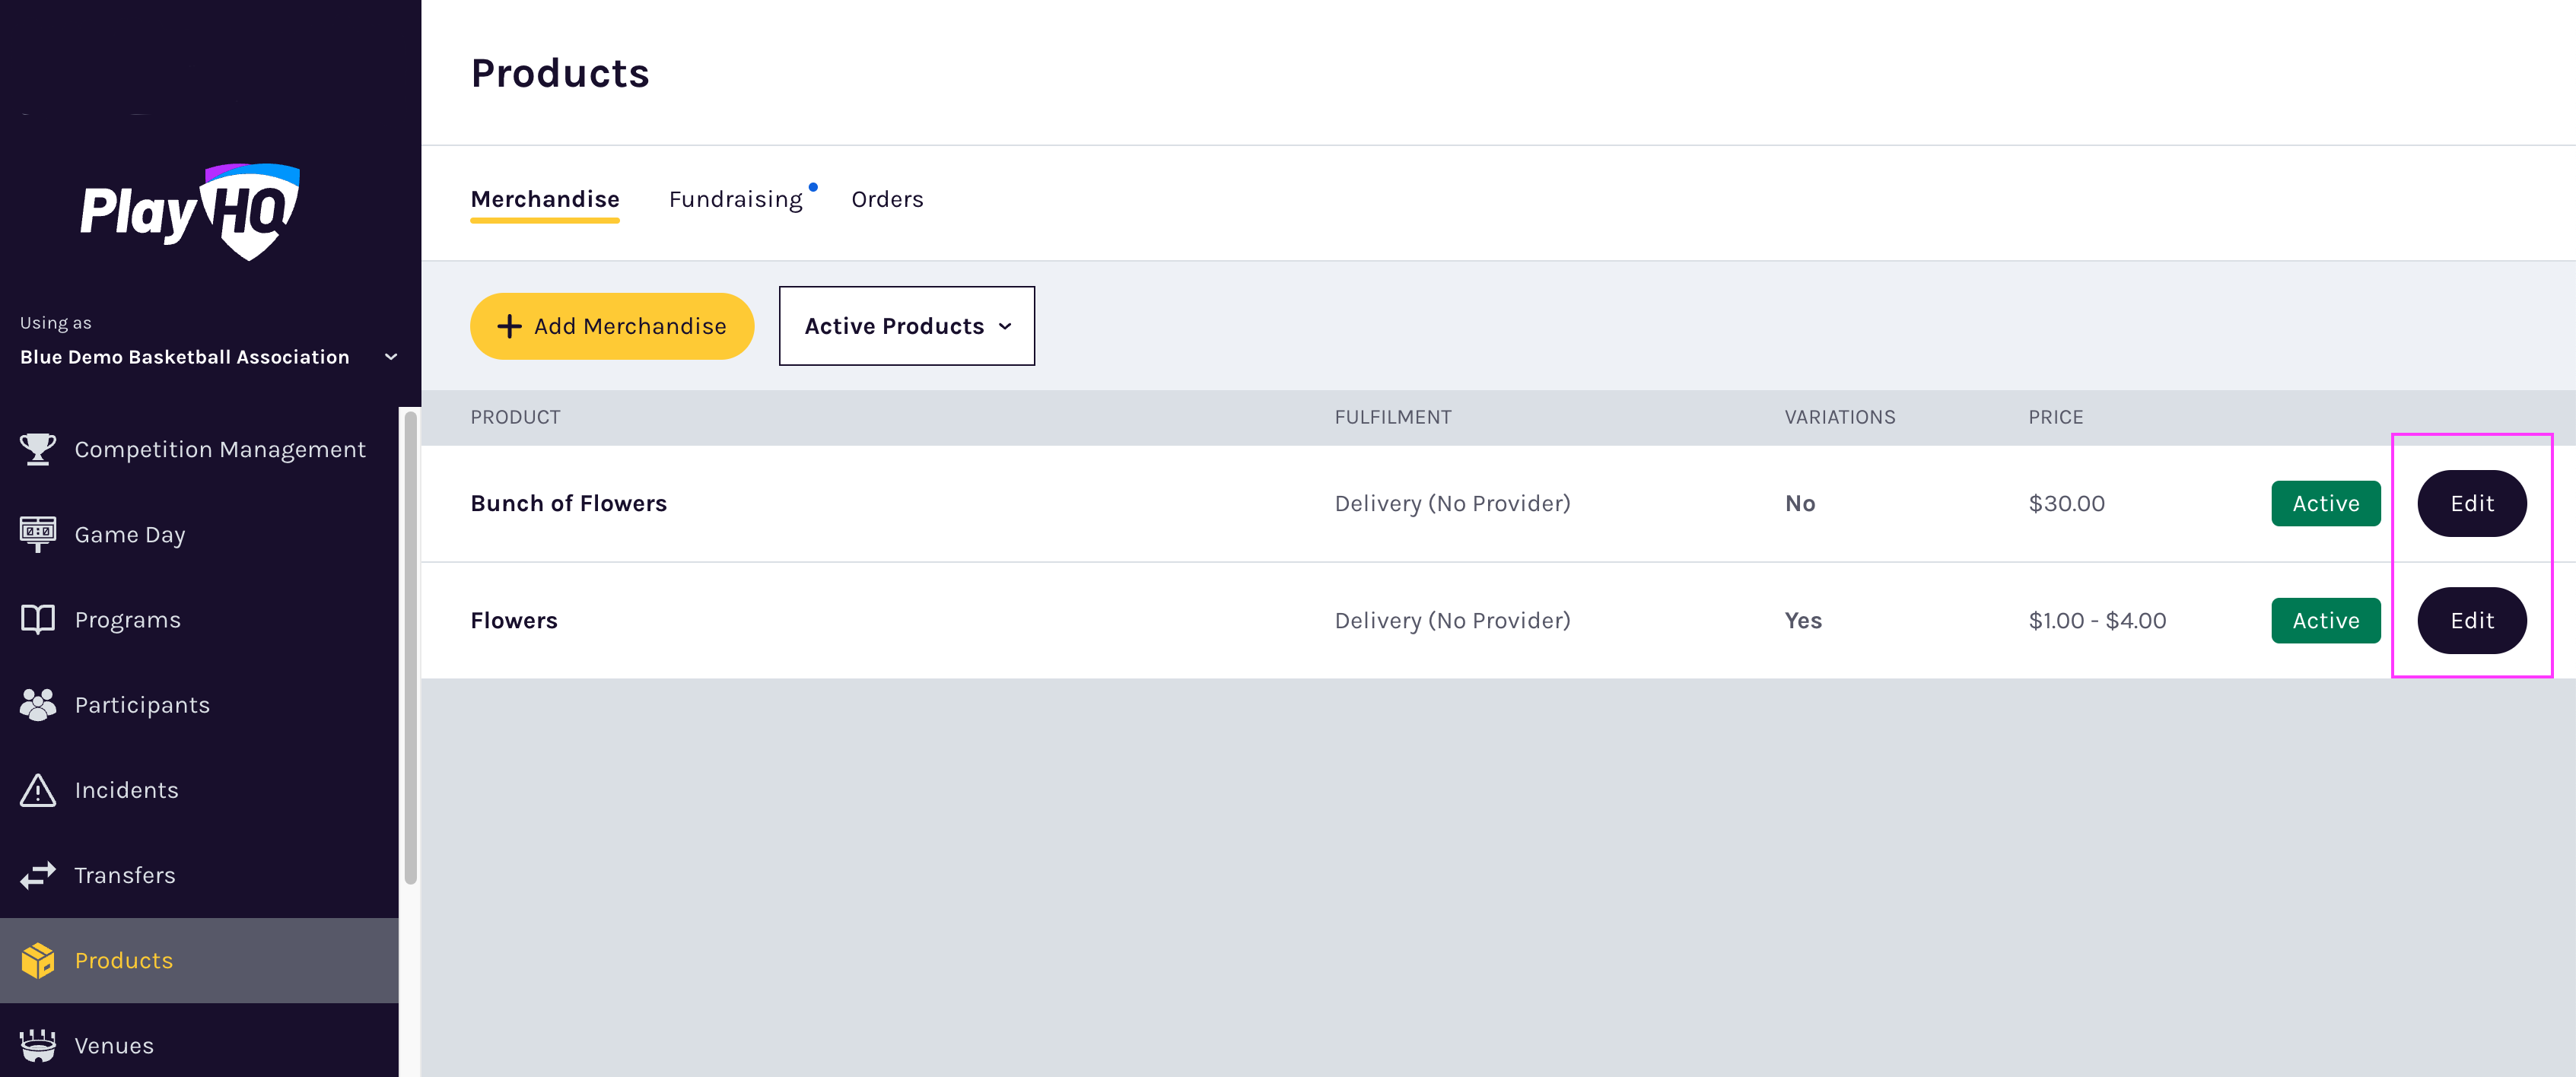
Task: Toggle Active status for Bunch of Flowers
Action: coord(2325,503)
